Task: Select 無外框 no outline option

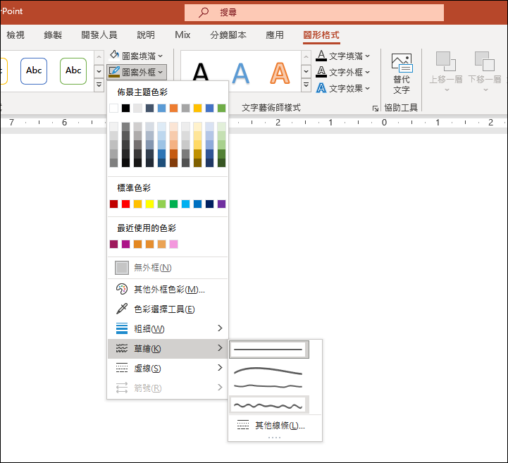Action: pos(168,268)
